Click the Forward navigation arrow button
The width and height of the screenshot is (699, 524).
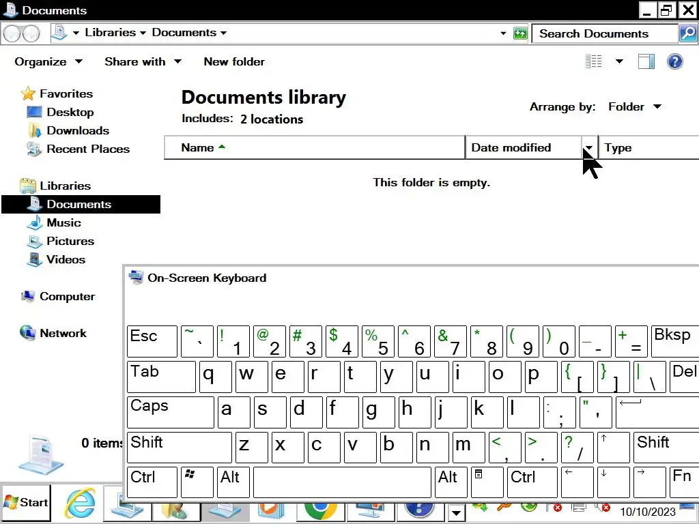click(x=31, y=33)
